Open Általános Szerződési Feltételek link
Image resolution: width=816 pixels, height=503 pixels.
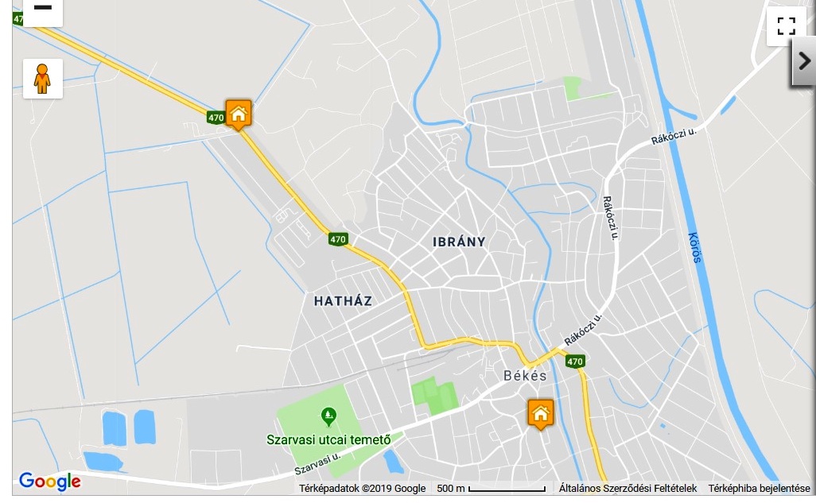tap(628, 489)
